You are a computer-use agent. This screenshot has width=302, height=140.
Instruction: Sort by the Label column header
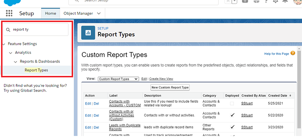[113, 96]
